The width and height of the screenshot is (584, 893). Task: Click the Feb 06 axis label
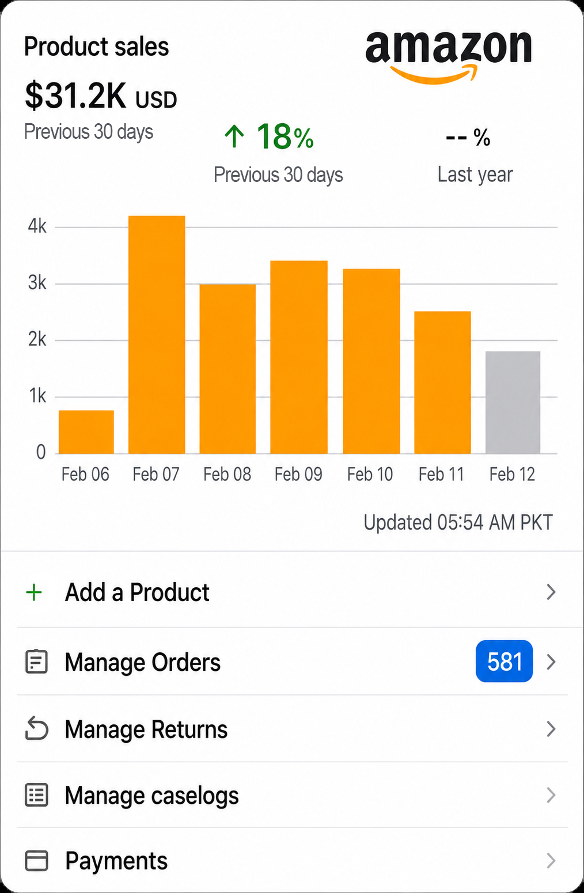pyautogui.click(x=85, y=474)
